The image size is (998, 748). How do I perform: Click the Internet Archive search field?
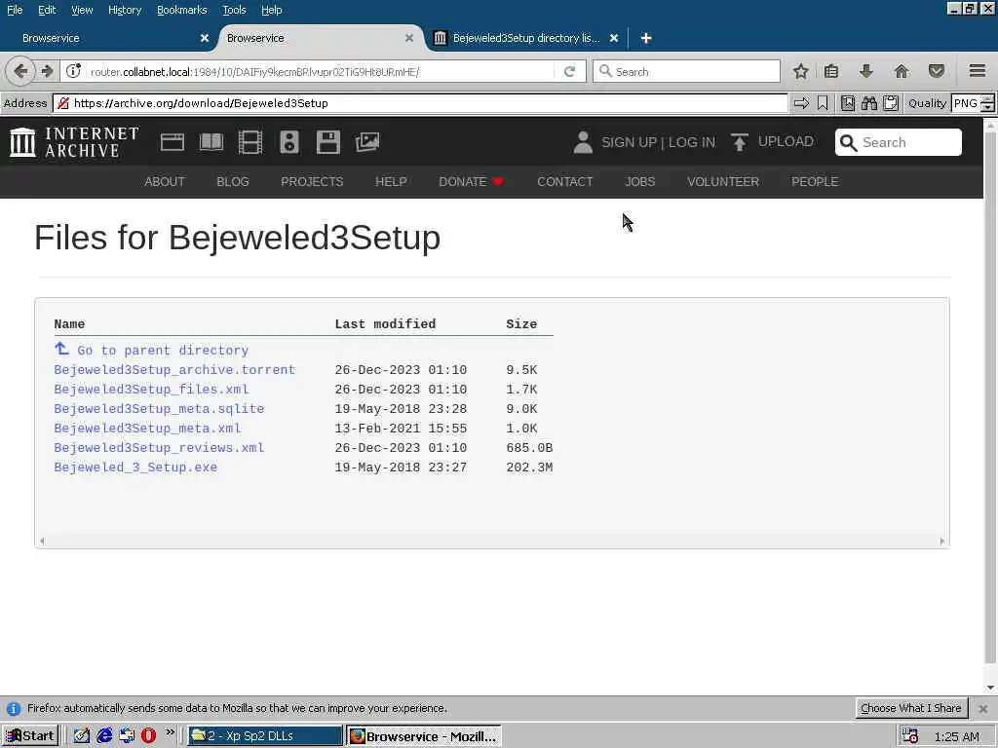(x=898, y=142)
